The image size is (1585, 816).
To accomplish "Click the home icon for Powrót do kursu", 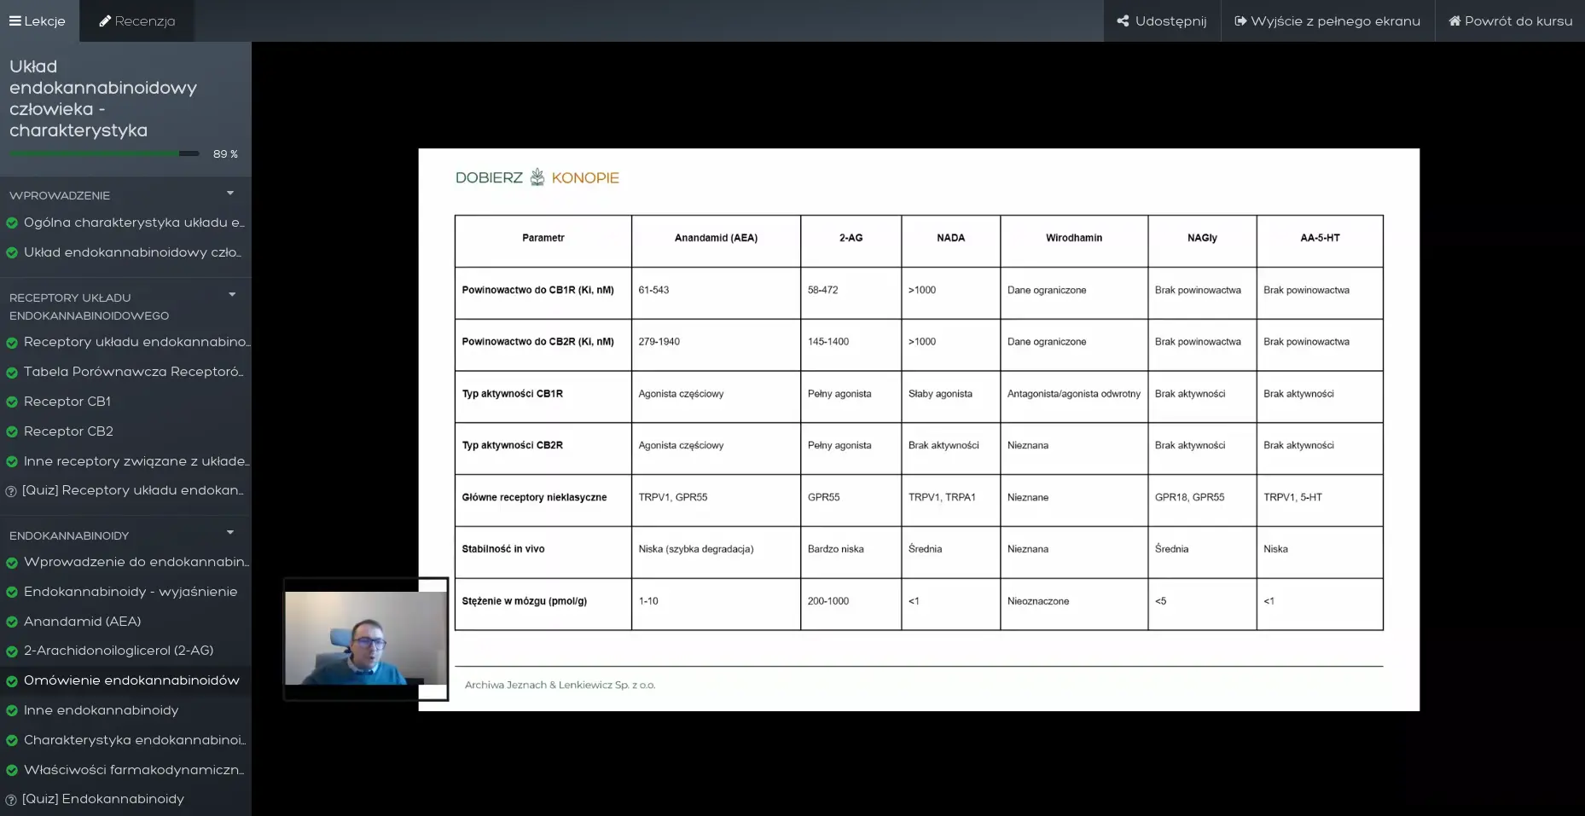I will (1454, 21).
